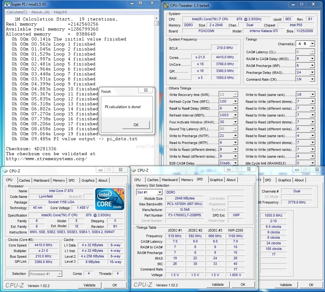Image resolution: width=325 pixels, height=292 pixels.
Task: Open Refresh Interval (tREFI) dropdown
Action: coord(235,115)
